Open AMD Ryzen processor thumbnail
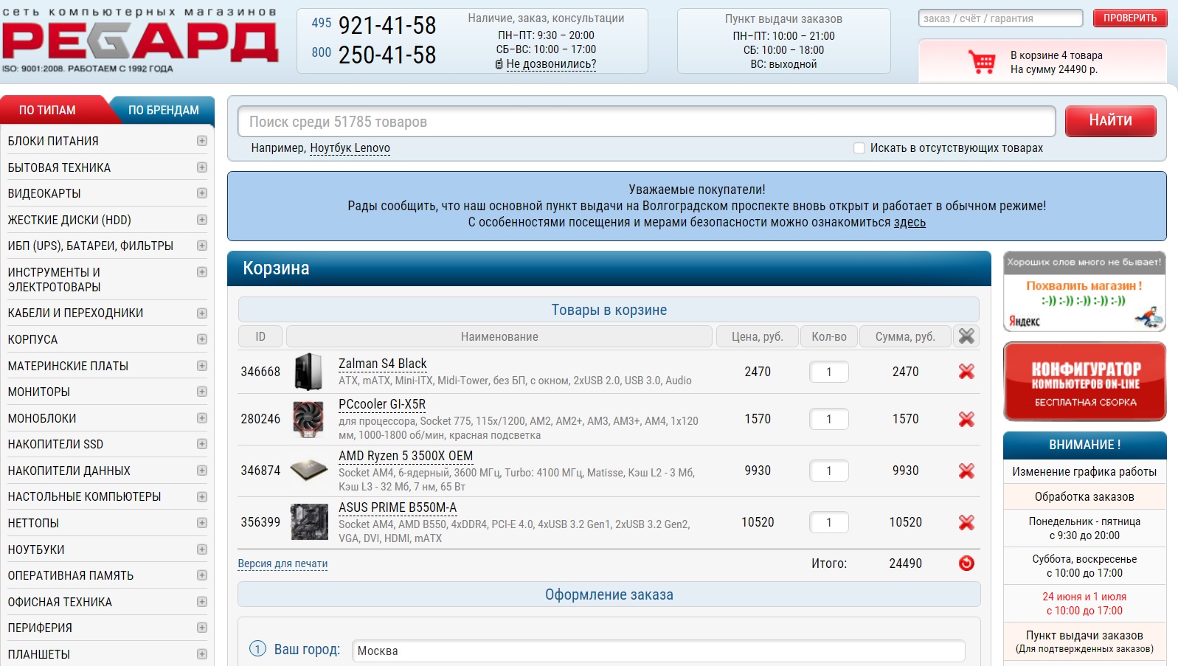This screenshot has height=666, width=1178. pos(308,471)
